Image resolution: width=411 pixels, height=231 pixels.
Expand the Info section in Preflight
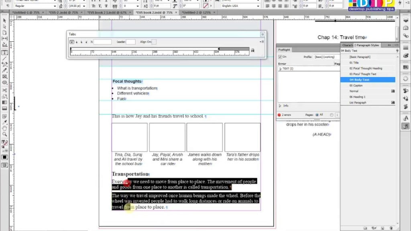tap(281, 105)
